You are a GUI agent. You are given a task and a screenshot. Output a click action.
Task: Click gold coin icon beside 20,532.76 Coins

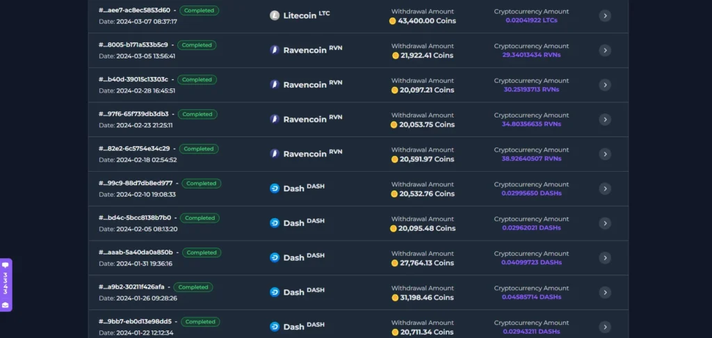point(394,194)
